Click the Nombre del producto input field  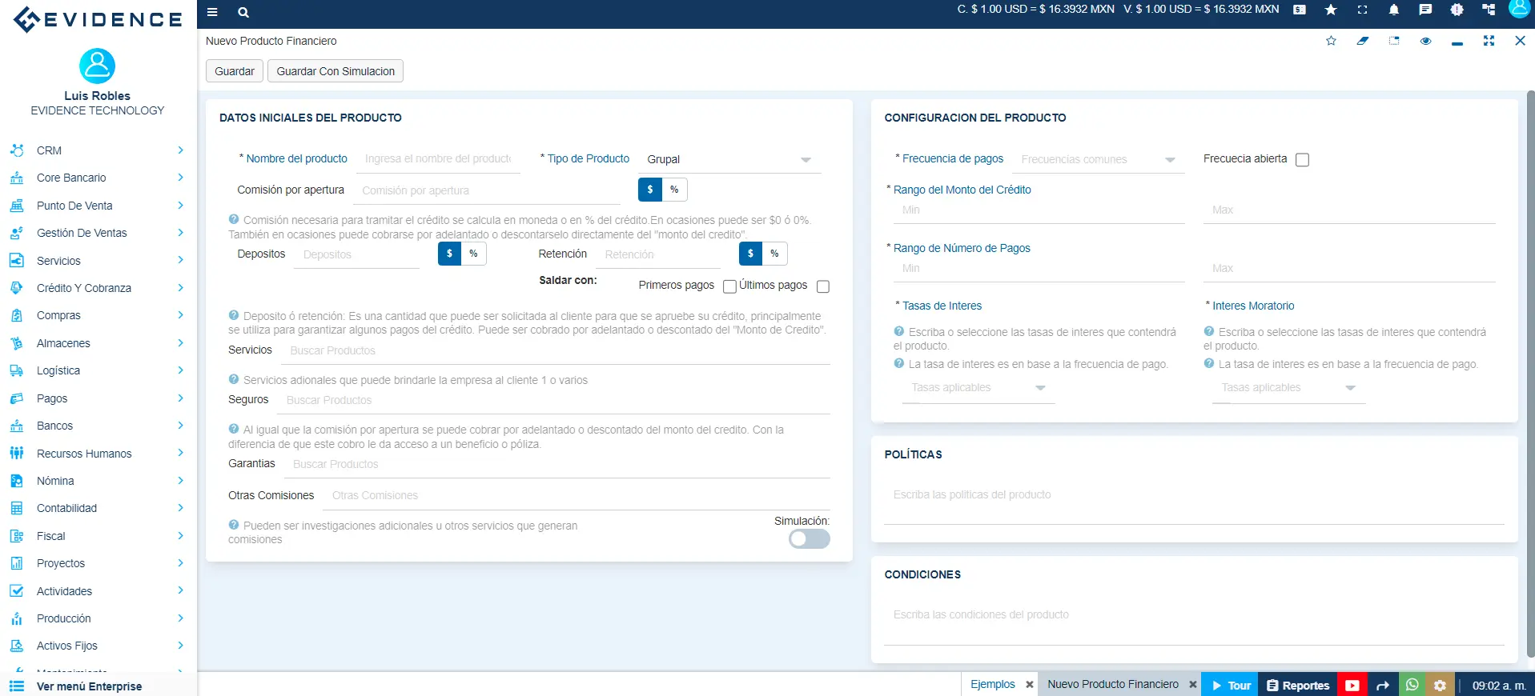click(x=437, y=159)
